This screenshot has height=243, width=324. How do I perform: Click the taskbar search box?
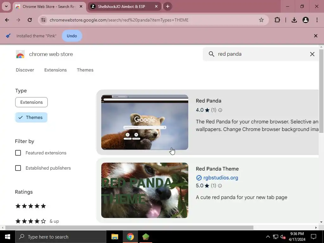61,237
